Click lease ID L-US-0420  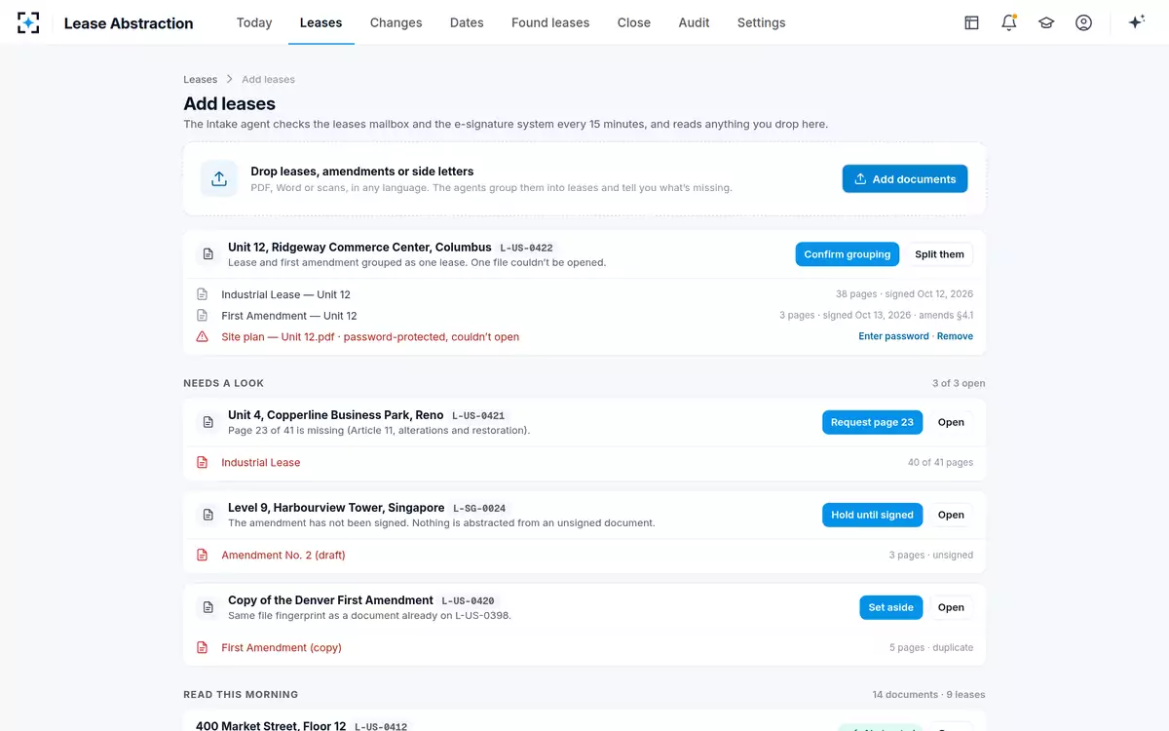[x=468, y=600]
